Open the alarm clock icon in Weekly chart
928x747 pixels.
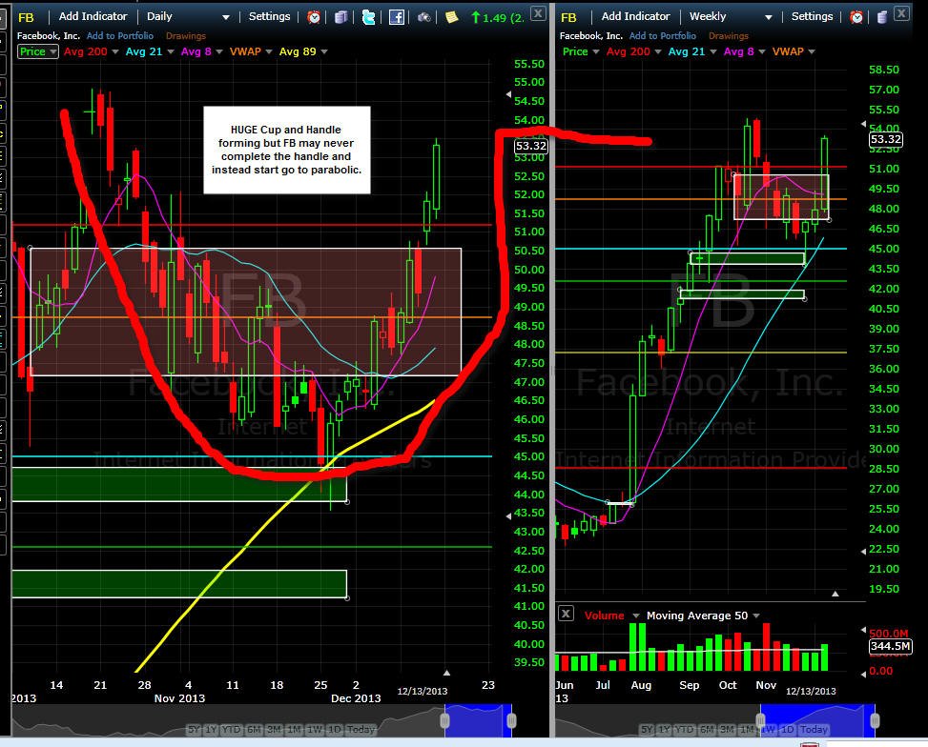[x=856, y=17]
